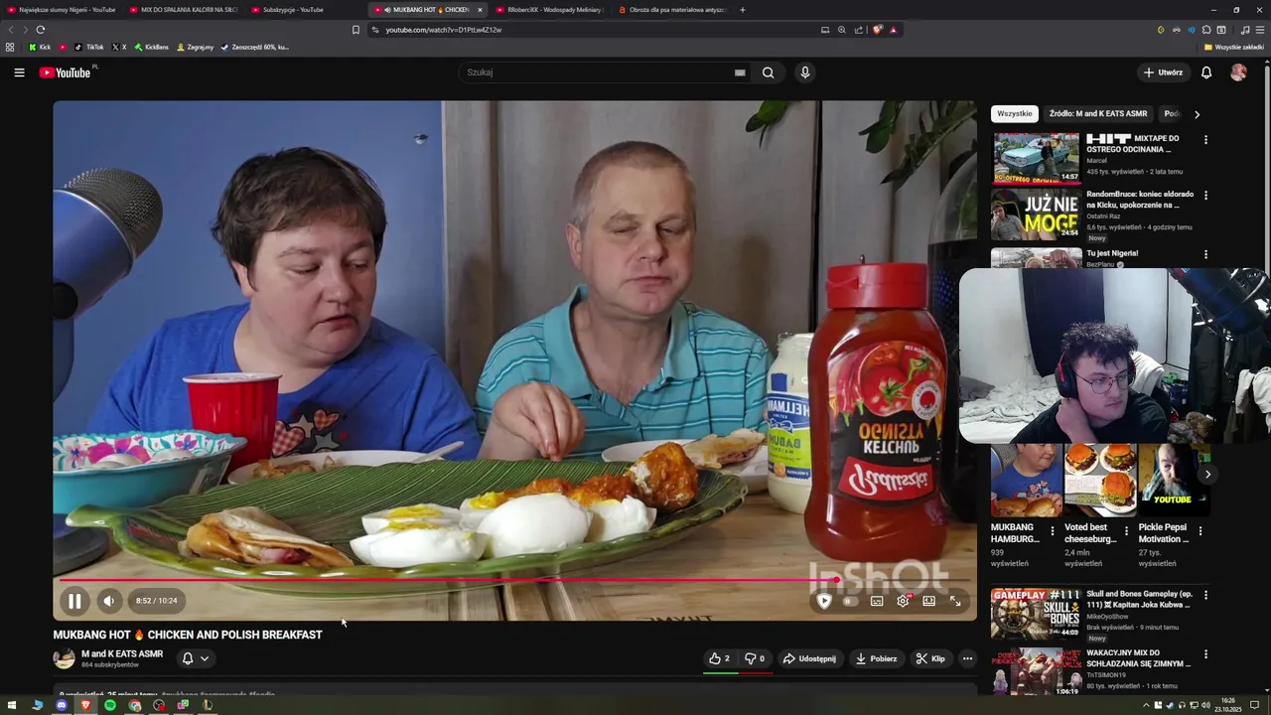This screenshot has height=715, width=1271.
Task: Turn on subtitles with the captions icon
Action: [877, 601]
